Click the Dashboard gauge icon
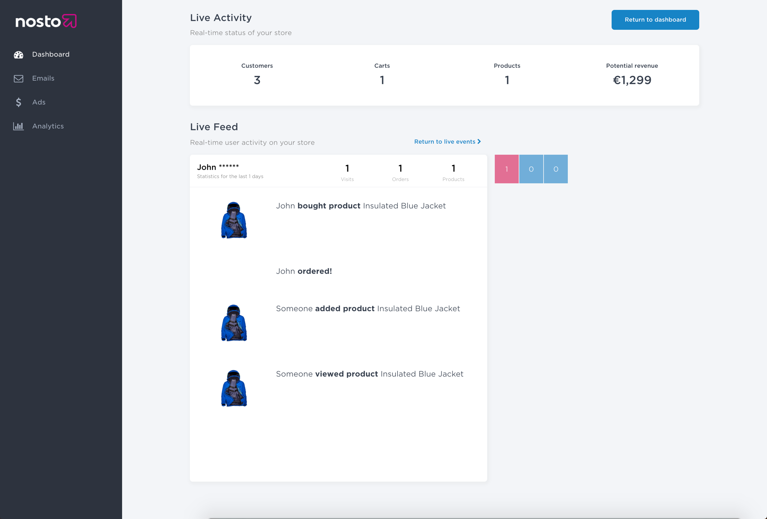 19,55
